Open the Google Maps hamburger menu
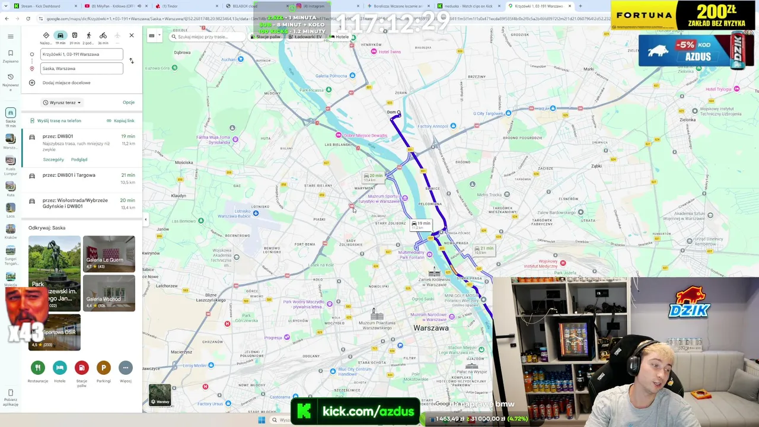Screen dimensions: 759x427 pyautogui.click(x=11, y=36)
